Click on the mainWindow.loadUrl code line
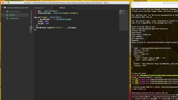178x100 pixels. tap(56, 28)
